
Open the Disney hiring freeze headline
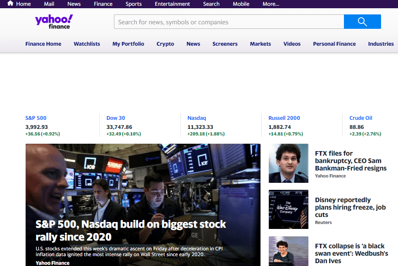pyautogui.click(x=350, y=207)
